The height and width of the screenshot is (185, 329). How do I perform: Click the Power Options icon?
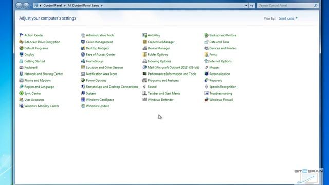(83, 80)
